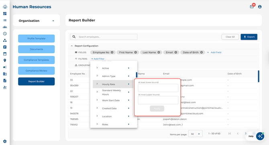Click the Add Field link
This screenshot has height=145, width=269.
(x=214, y=52)
